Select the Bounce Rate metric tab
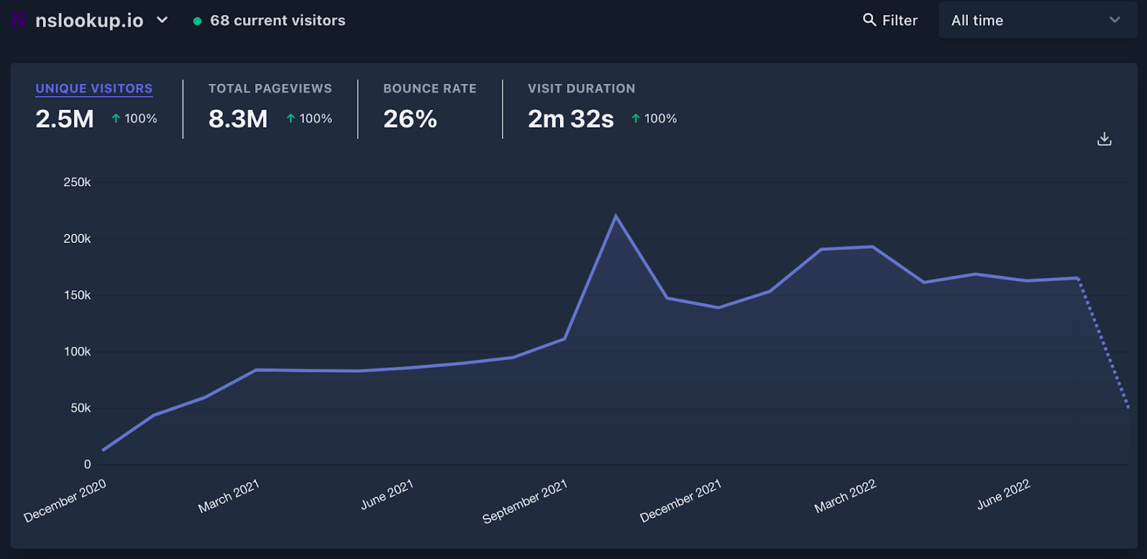Viewport: 1147px width, 559px height. coord(429,88)
